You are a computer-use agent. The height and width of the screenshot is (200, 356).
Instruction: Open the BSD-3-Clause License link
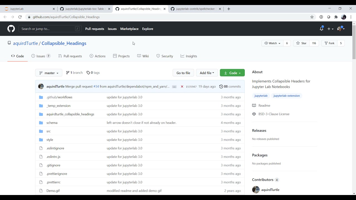click(x=274, y=114)
